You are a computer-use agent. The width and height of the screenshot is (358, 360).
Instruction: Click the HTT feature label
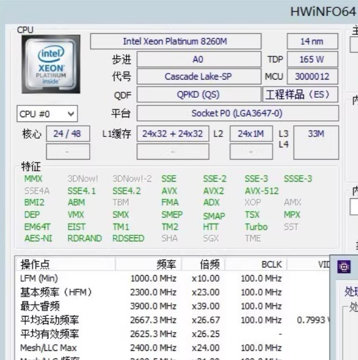click(210, 227)
